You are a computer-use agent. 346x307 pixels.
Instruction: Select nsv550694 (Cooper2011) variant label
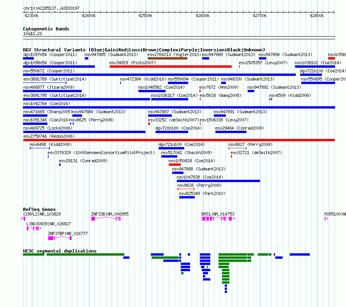[x=193, y=79]
